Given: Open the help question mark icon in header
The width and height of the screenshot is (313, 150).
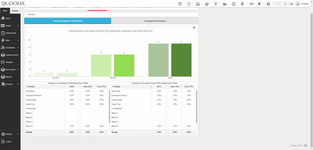Looking at the screenshot, I should coord(268,4).
